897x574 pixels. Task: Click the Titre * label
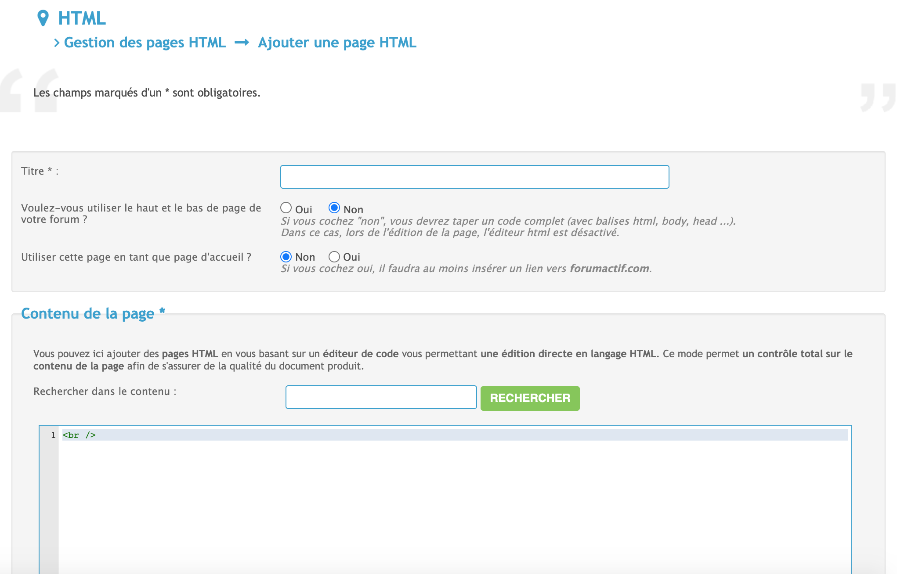point(40,171)
